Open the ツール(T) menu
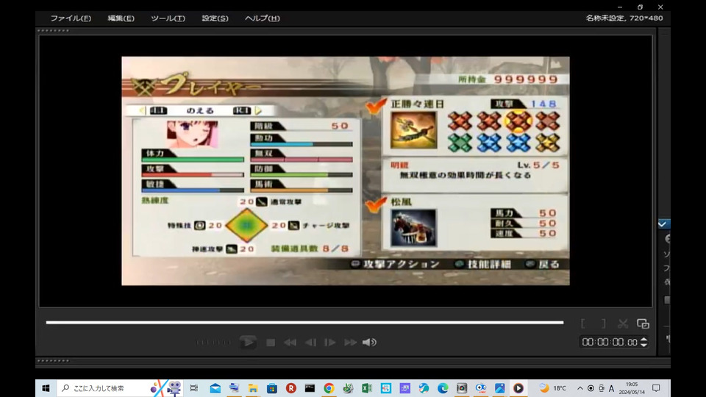706x397 pixels. (168, 18)
